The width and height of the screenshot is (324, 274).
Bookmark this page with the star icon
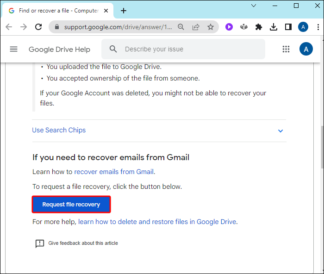point(211,27)
